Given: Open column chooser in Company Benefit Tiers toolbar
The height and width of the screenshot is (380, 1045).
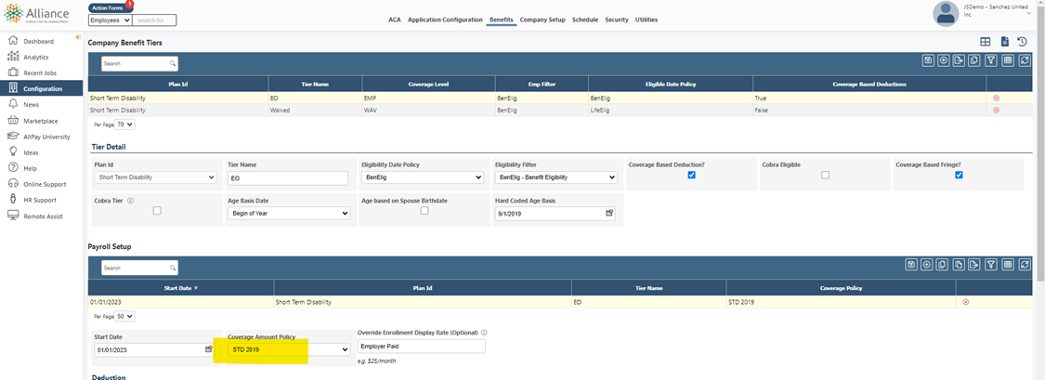Looking at the screenshot, I should (x=1008, y=60).
